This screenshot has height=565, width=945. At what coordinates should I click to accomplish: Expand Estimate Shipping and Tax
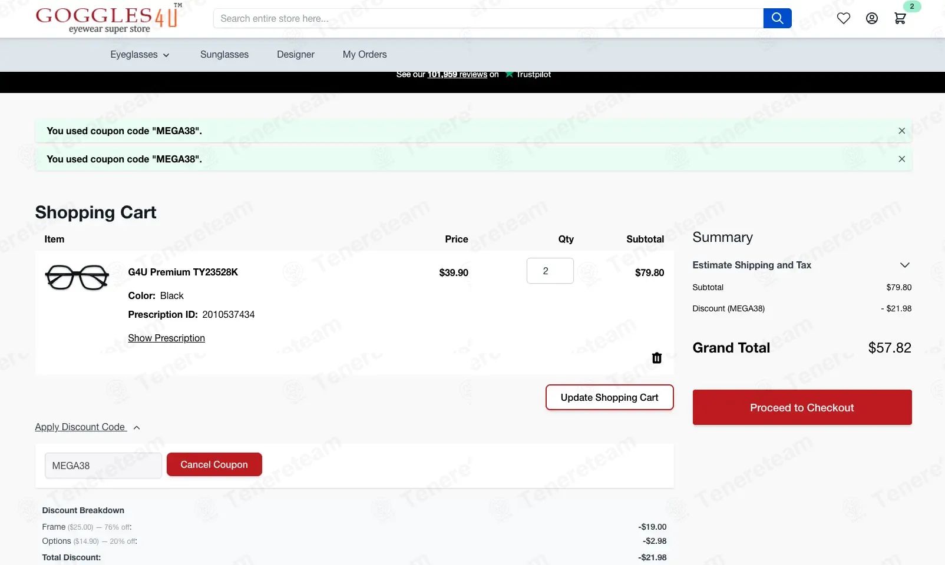click(x=802, y=265)
